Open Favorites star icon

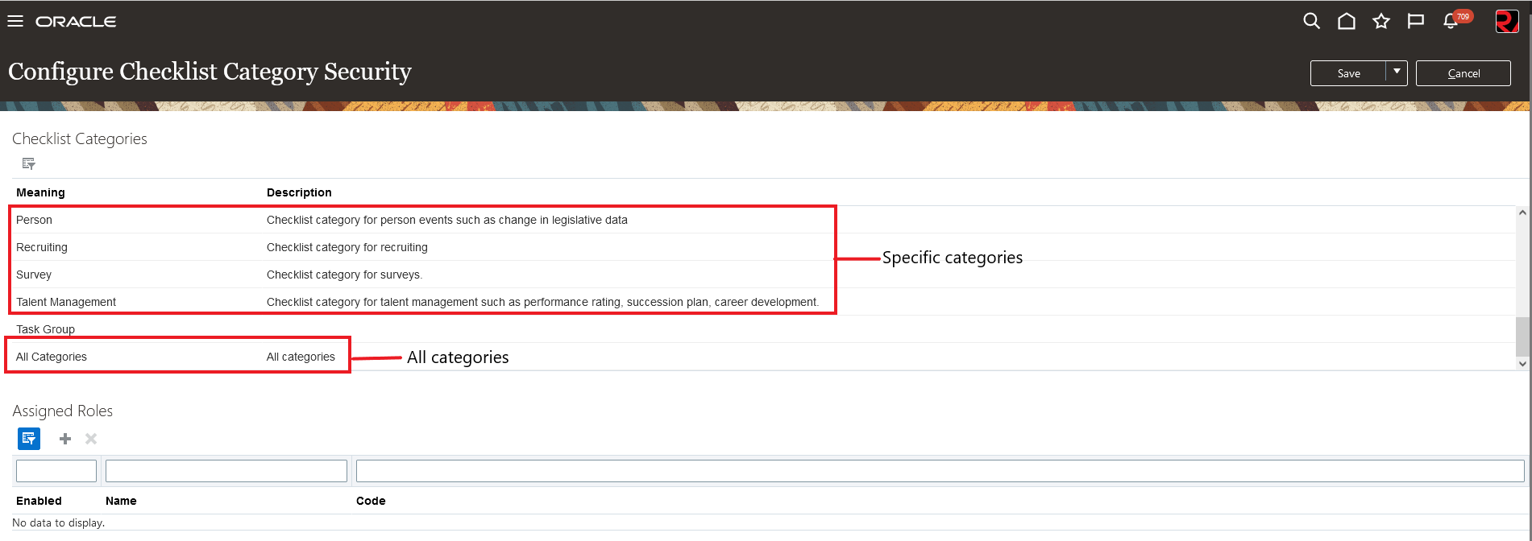[x=1381, y=22]
